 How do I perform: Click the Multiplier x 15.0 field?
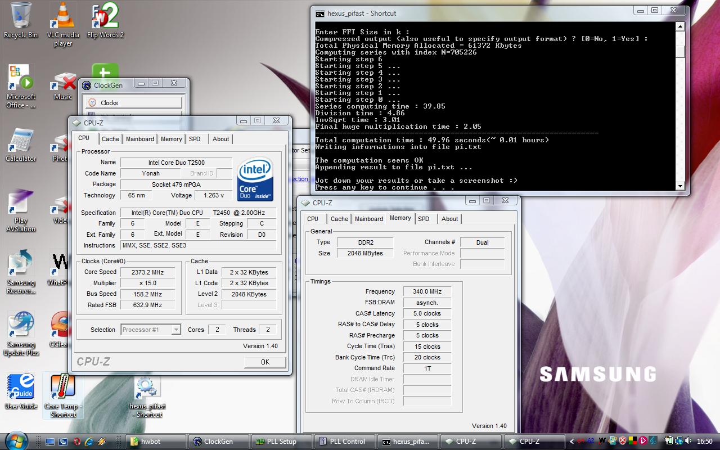click(147, 283)
